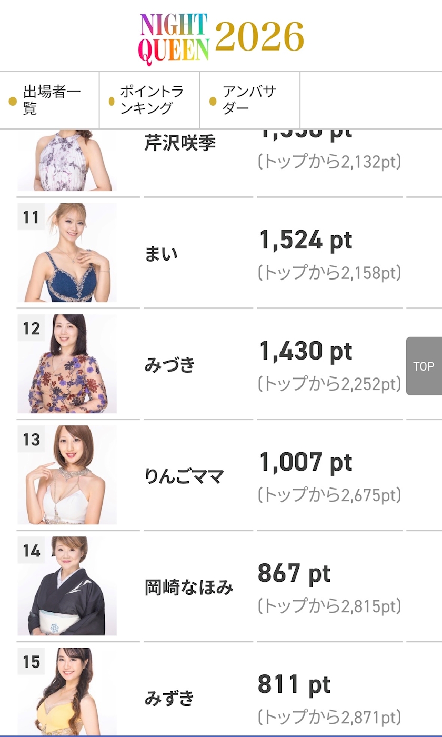Open 芹沢咲季's partially visible photo
The image size is (442, 737).
(x=67, y=160)
